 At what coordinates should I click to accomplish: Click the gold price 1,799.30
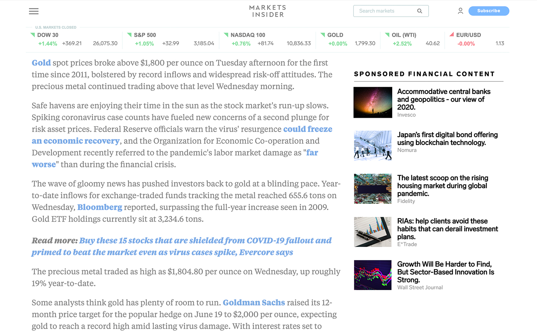(x=365, y=43)
